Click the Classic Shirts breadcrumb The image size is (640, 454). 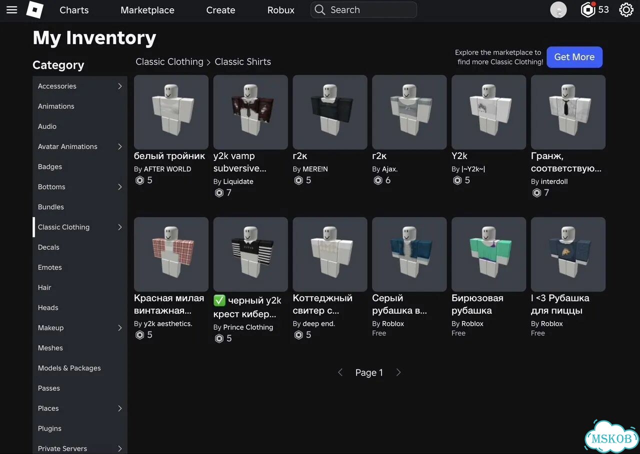coord(243,62)
